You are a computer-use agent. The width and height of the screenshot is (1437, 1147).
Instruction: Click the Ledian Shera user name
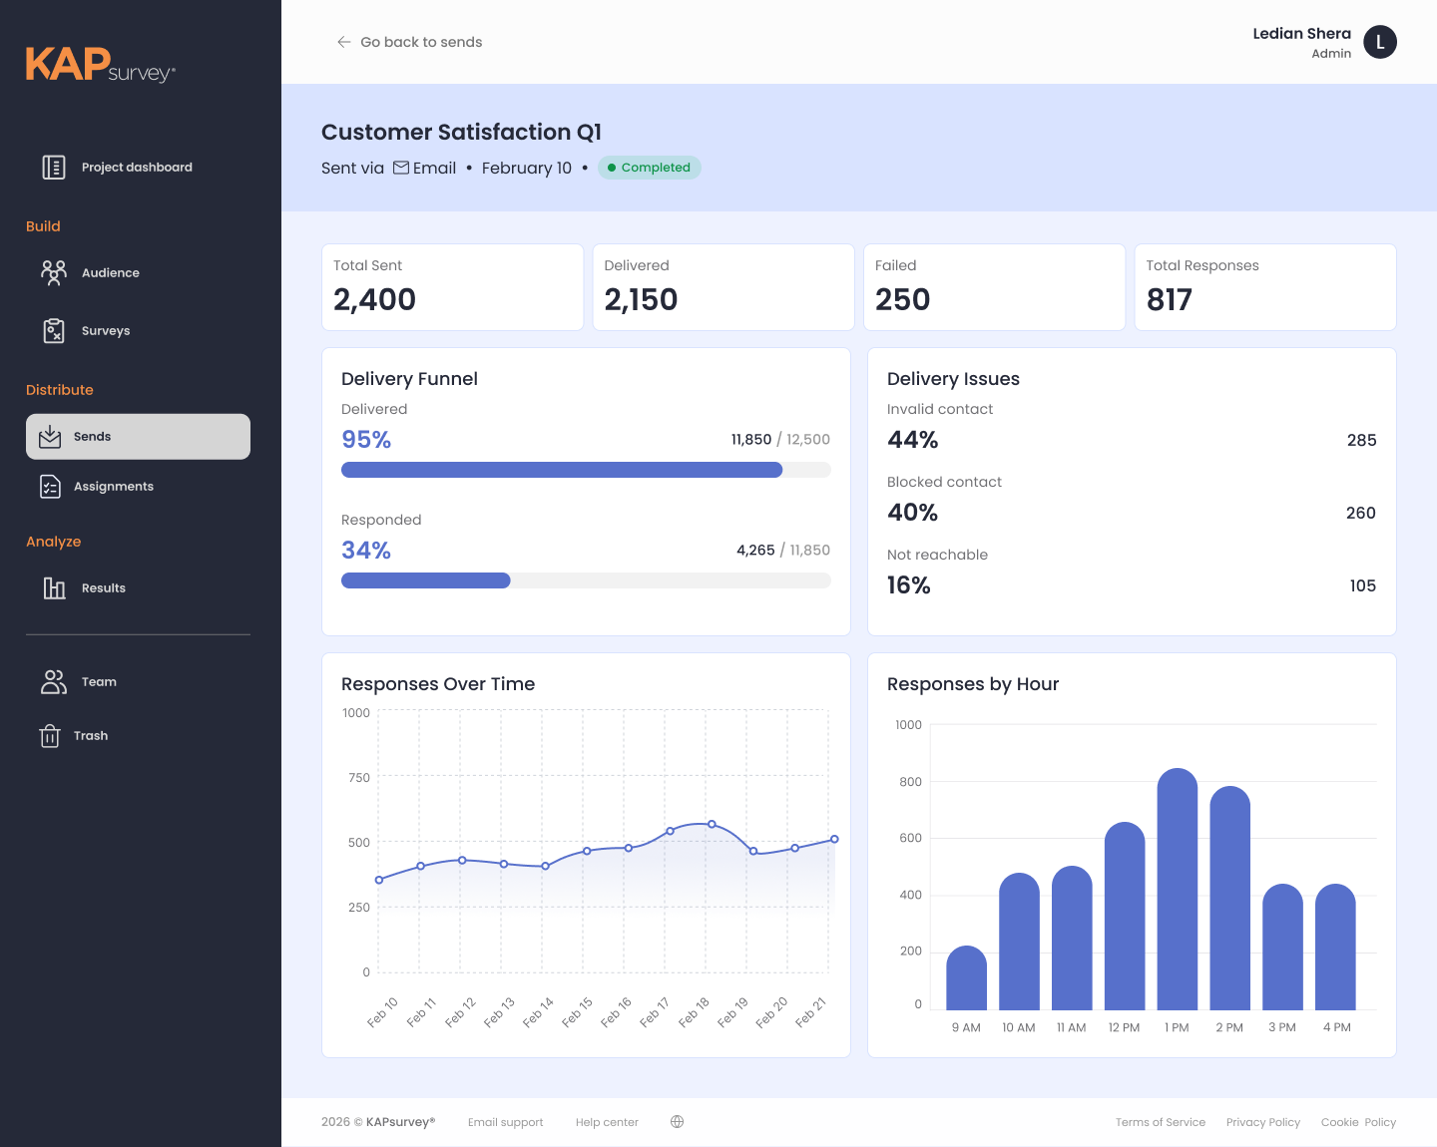tap(1302, 34)
